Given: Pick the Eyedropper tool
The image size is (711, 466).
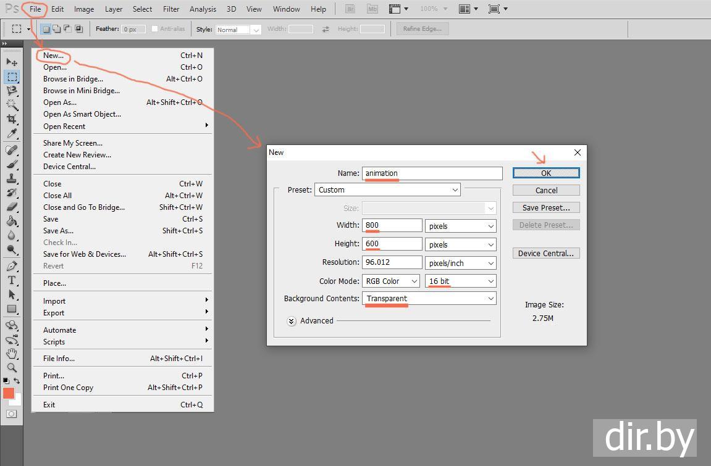Looking at the screenshot, I should [12, 134].
